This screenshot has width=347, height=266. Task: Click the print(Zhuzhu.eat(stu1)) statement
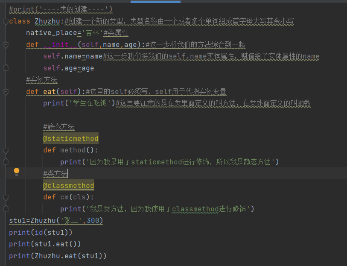(58, 256)
